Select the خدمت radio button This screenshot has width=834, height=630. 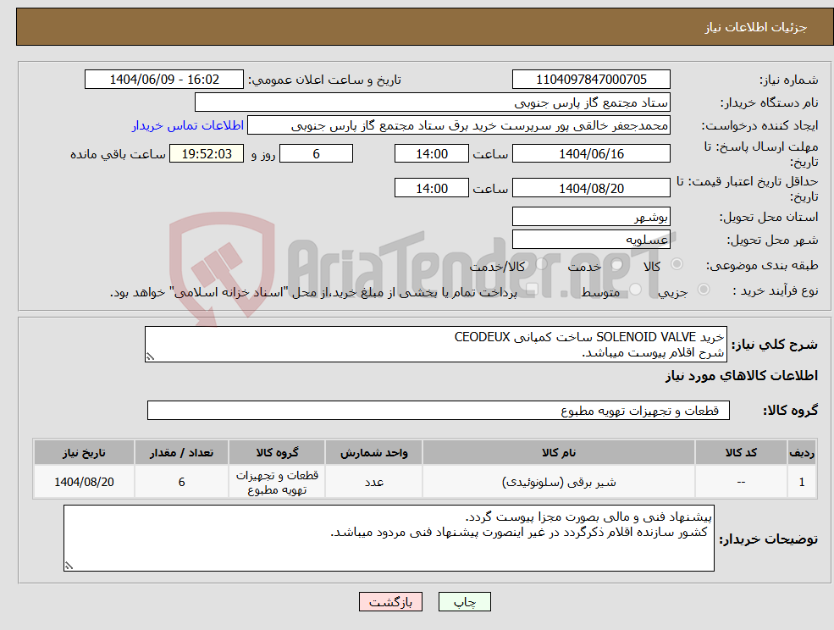[617, 264]
